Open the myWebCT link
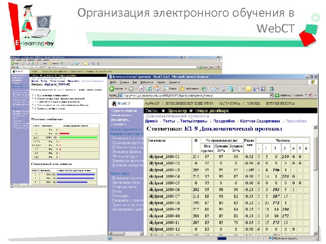Screen dimensions: 326x244 152,103
